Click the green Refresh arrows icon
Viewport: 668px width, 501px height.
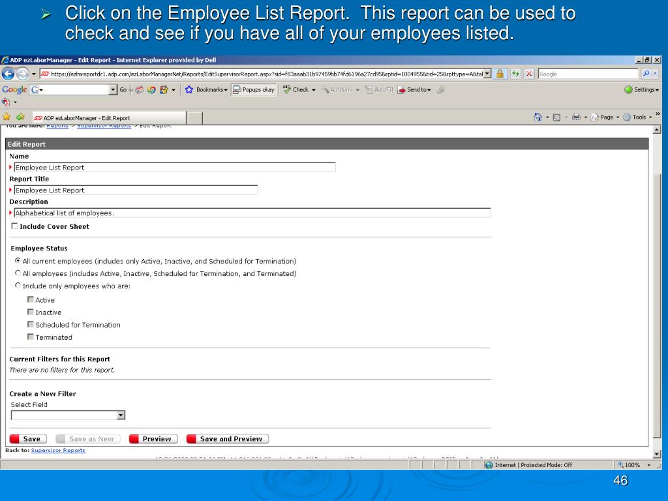515,74
